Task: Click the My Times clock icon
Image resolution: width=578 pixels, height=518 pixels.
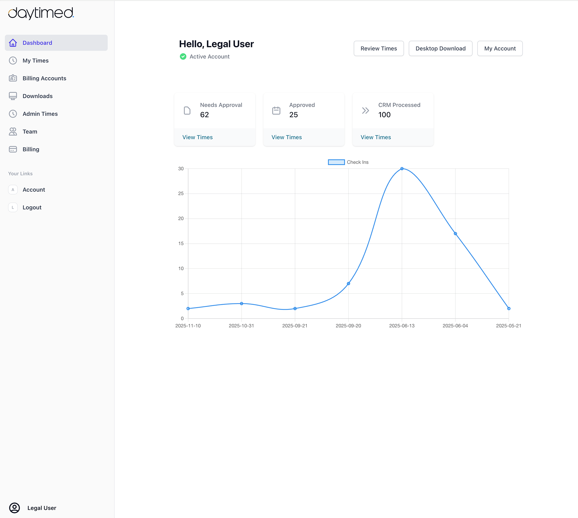Action: [x=13, y=61]
